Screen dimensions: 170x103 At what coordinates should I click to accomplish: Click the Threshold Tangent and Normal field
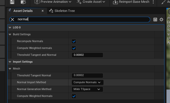tap(87, 55)
